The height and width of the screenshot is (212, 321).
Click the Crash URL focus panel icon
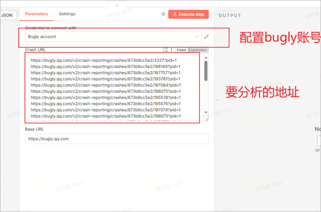point(165,50)
